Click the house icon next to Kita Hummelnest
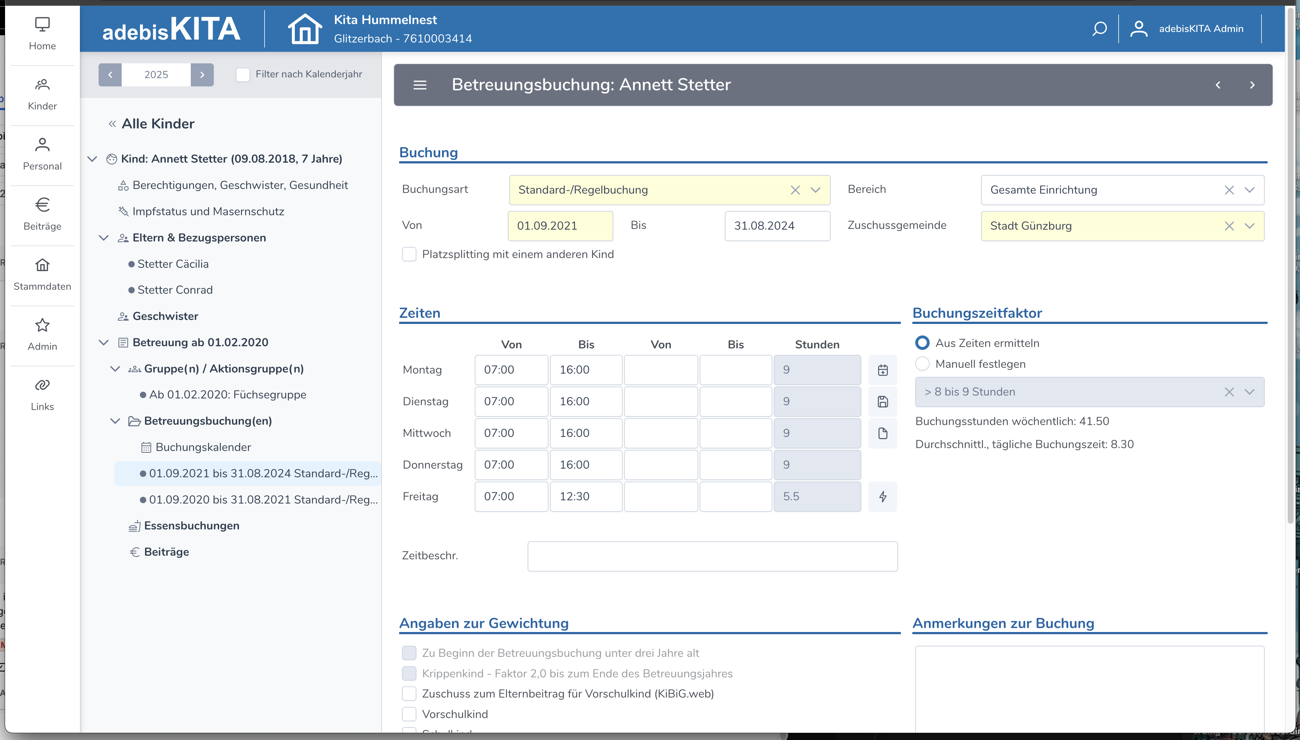 [x=305, y=29]
